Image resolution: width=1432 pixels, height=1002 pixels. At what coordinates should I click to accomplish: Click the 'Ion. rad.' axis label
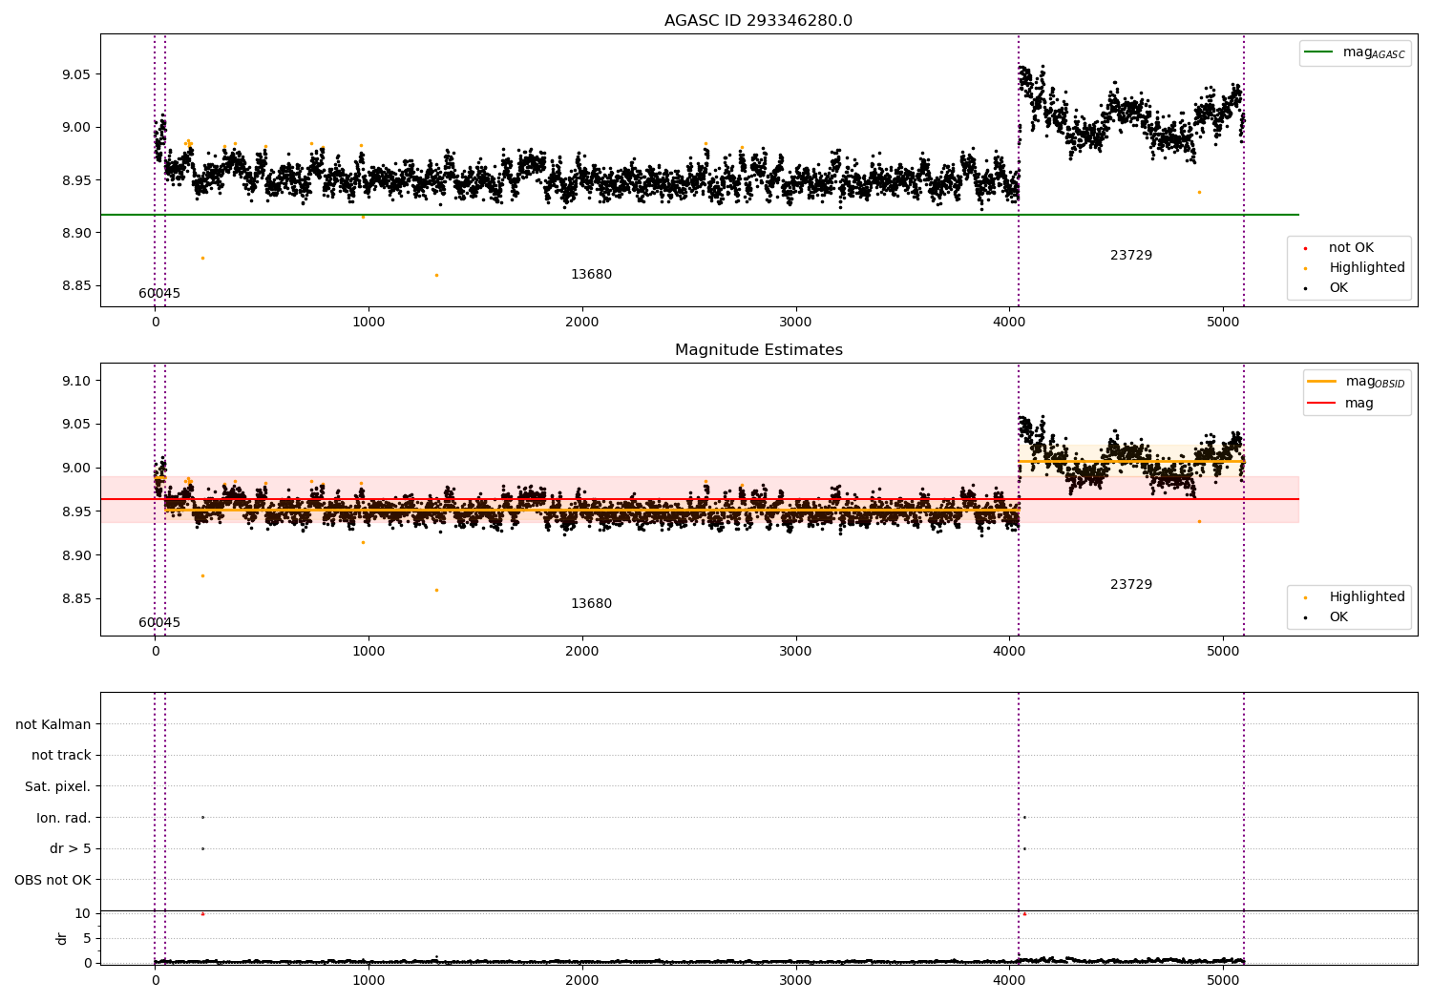(x=64, y=818)
